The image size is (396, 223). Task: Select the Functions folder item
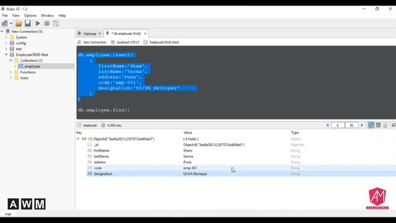27,72
